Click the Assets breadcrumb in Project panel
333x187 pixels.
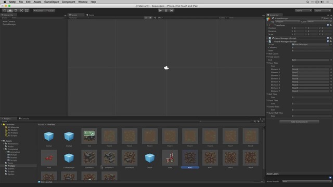pos(41,125)
